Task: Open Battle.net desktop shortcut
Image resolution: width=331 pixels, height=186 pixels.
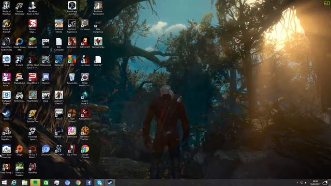Action: pos(58,61)
